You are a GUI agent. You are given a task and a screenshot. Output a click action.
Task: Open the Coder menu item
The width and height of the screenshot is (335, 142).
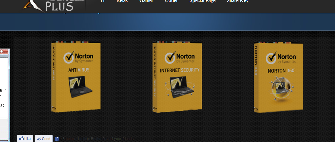[x=171, y=1]
